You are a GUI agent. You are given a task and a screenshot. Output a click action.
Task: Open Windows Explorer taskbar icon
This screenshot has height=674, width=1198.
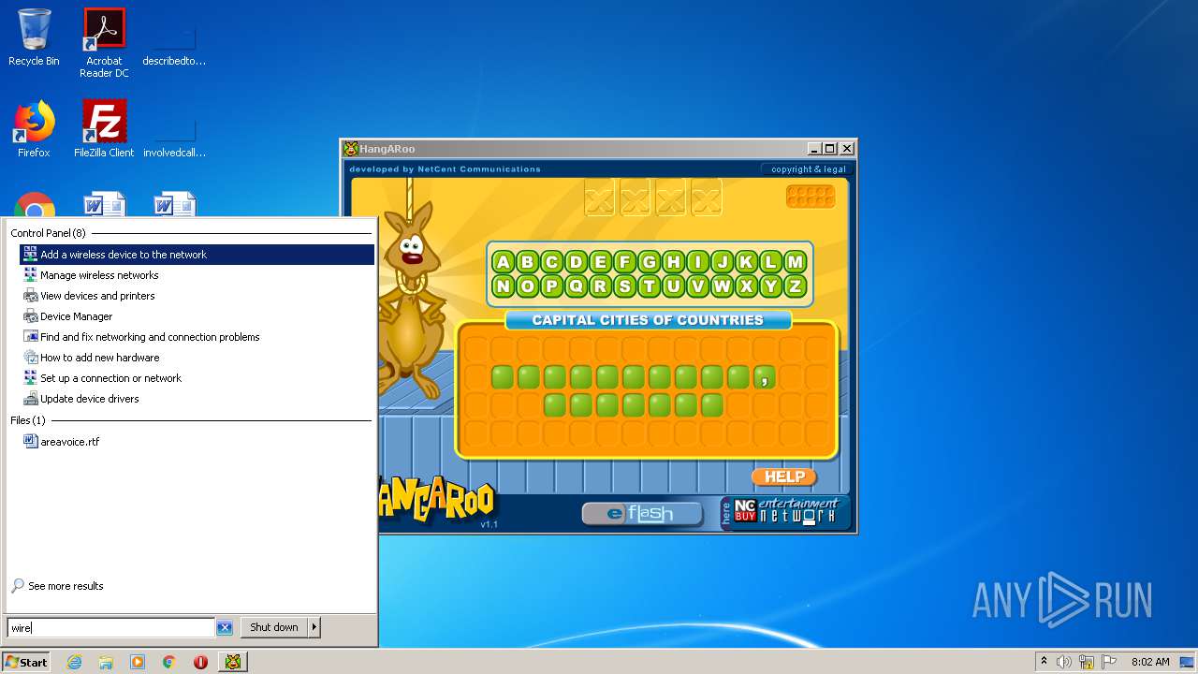pyautogui.click(x=106, y=662)
